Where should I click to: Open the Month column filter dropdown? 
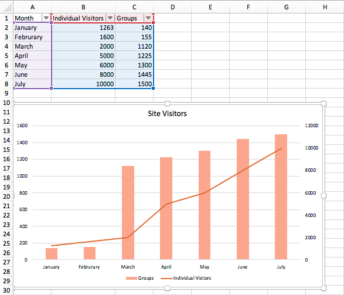[46, 18]
